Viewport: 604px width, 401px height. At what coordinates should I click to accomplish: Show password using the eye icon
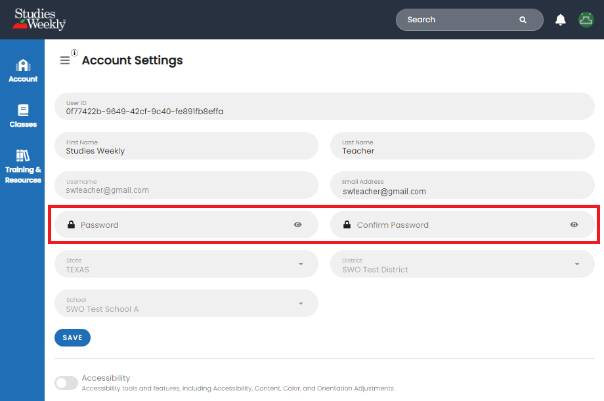pyautogui.click(x=298, y=224)
